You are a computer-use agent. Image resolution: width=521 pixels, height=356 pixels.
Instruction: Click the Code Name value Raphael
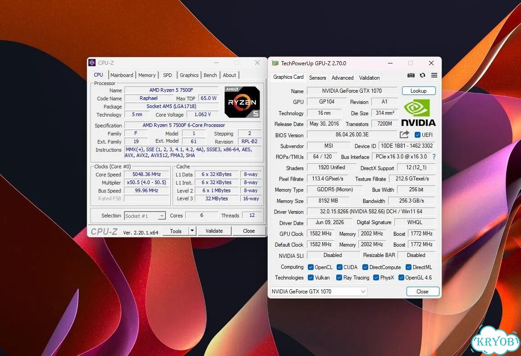point(149,98)
